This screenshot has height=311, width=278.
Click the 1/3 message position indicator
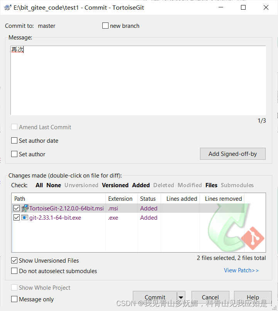point(262,121)
